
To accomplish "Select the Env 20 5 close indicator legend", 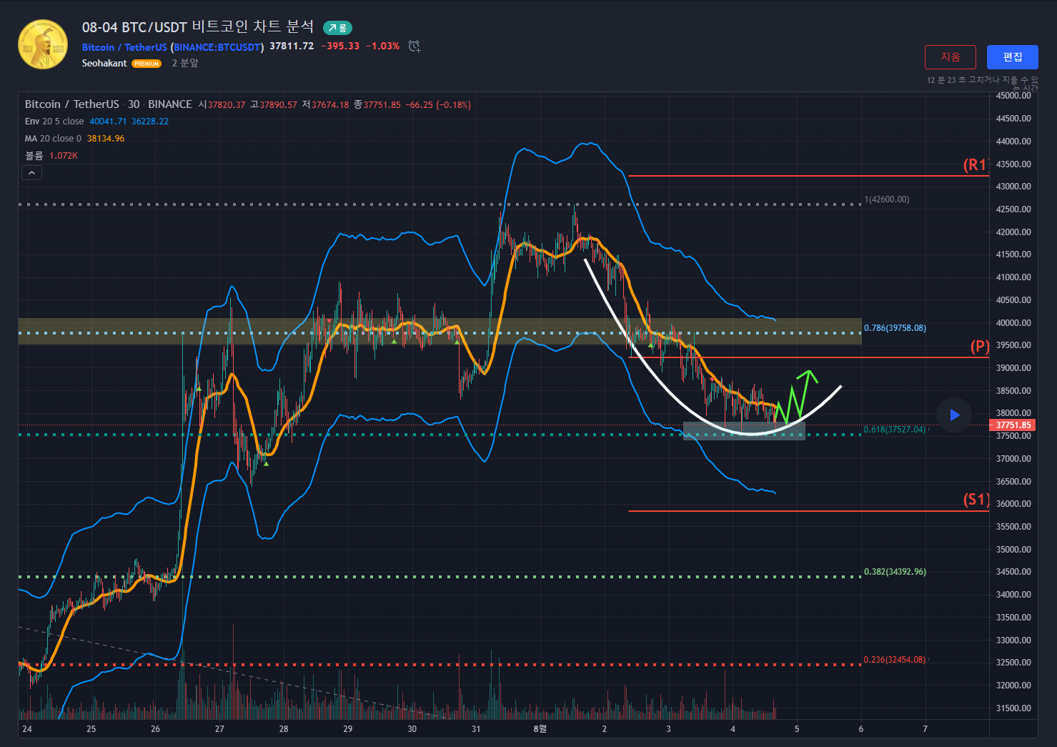I will click(54, 122).
